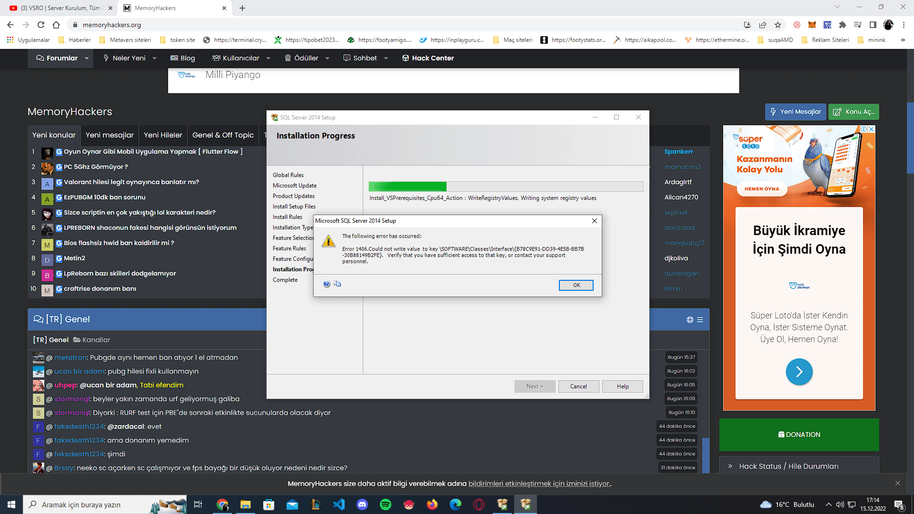This screenshot has width=914, height=514.
Task: Bookmark this page with the star icon
Action: click(x=778, y=25)
